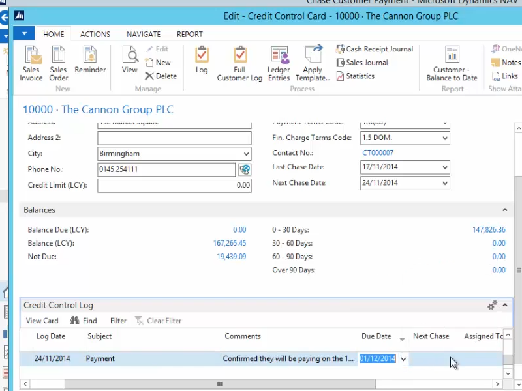Switch to the NAVIGATE ribbon tab
Viewport: 522px width, 391px height.
(144, 35)
